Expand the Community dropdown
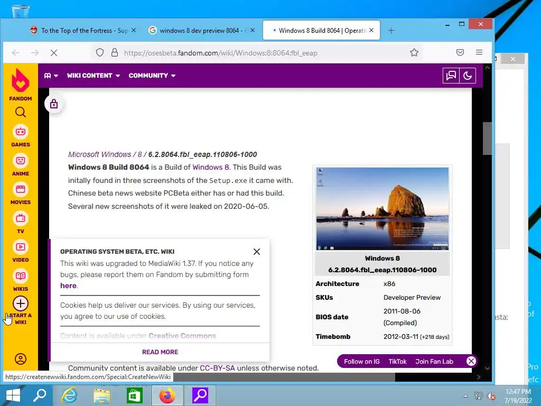This screenshot has height=406, width=541. click(x=152, y=76)
